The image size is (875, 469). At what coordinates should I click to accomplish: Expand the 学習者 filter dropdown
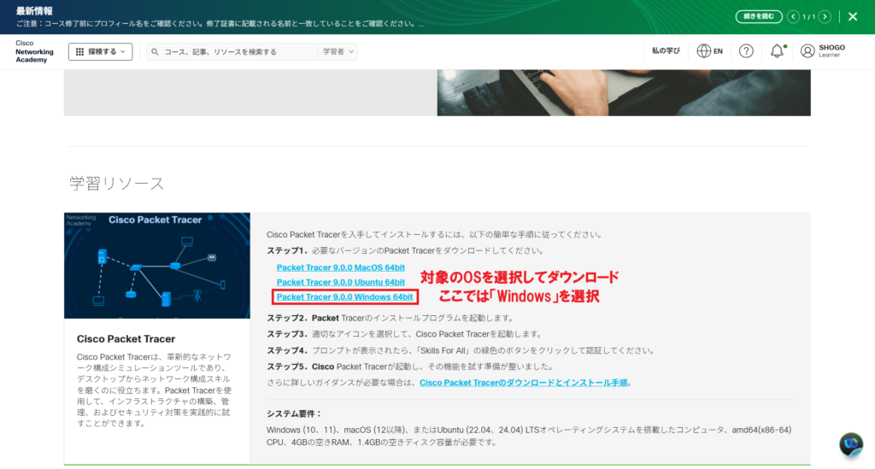[x=338, y=52]
